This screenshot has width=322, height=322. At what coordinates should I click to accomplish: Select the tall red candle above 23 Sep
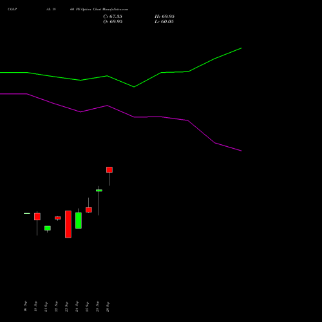tap(68, 224)
